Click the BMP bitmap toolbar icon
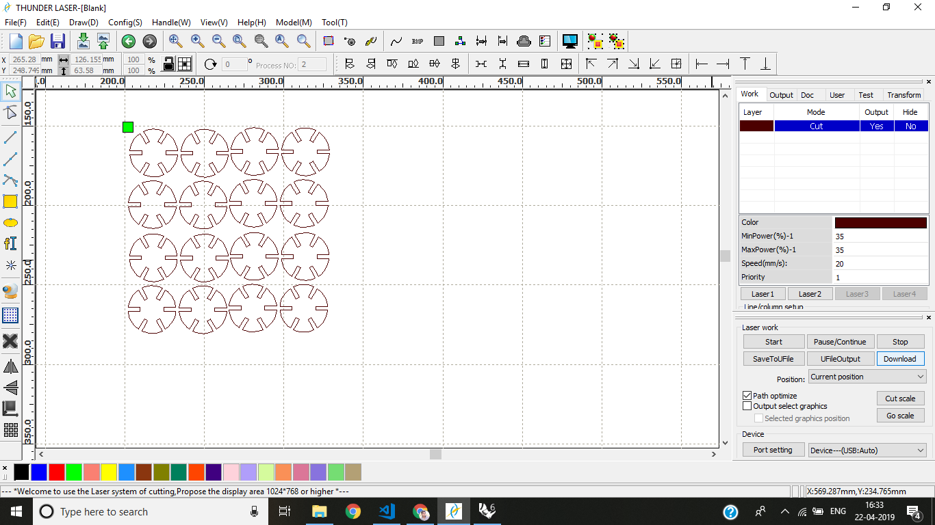 418,41
